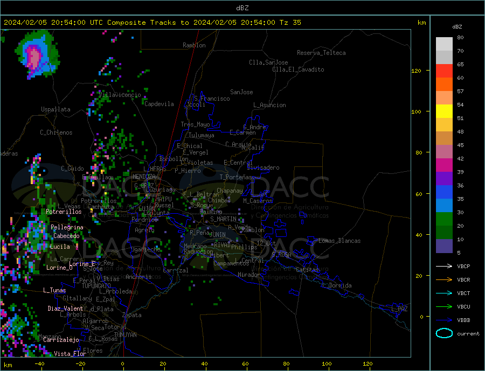This screenshot has width=485, height=371.
Task: Choose the magenta 39-42 dBZ swatch
Action: coord(444,165)
